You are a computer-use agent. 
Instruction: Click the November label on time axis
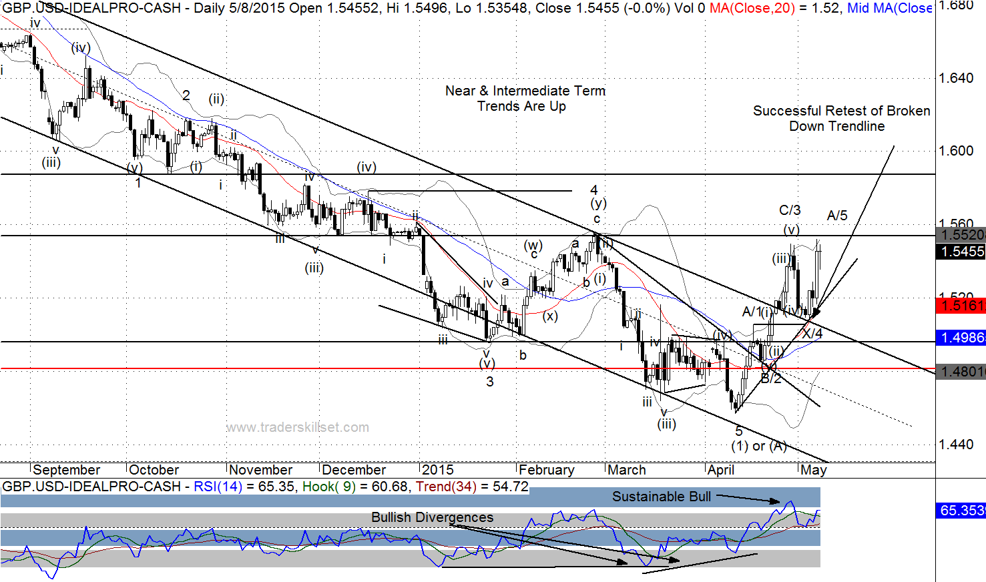point(260,470)
